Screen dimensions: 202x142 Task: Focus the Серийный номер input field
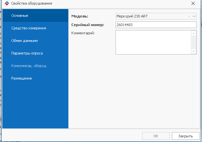coord(156,25)
